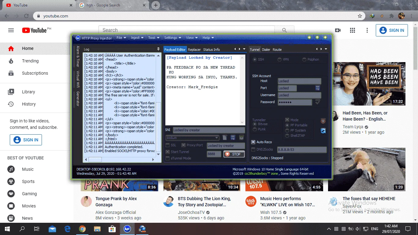Select the PLink tunneler radio button
Screen dimensions: 418x235
pos(255,129)
